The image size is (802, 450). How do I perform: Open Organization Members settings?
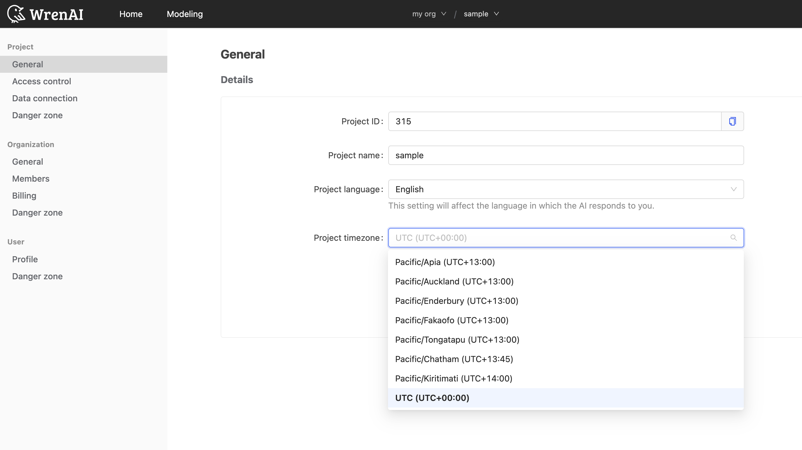click(30, 179)
